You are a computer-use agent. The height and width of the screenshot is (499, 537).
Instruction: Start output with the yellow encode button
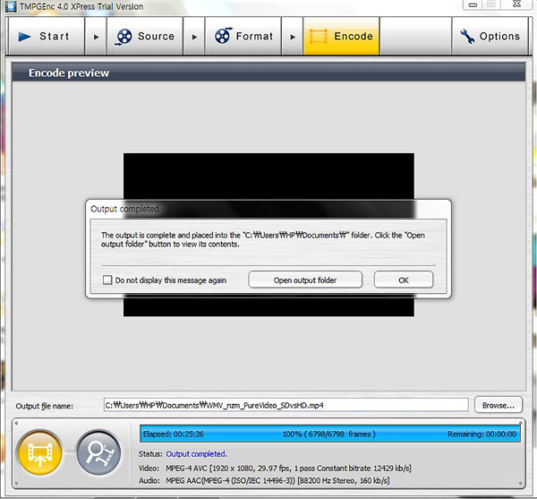pos(40,453)
